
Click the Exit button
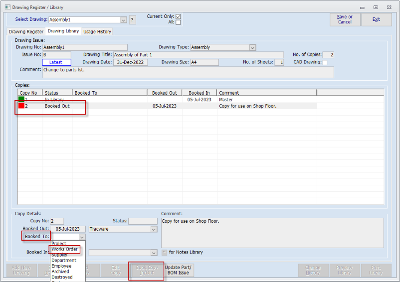coord(376,19)
